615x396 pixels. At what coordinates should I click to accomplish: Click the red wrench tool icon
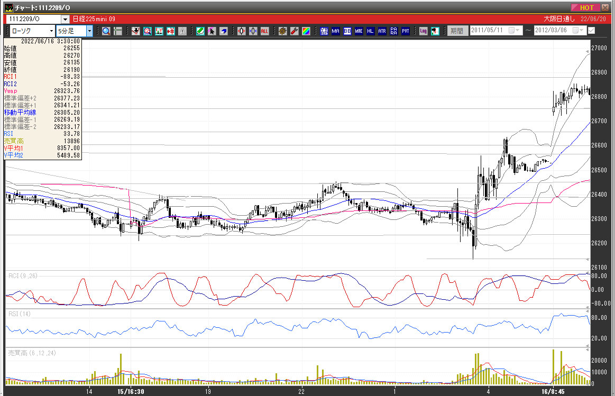294,31
